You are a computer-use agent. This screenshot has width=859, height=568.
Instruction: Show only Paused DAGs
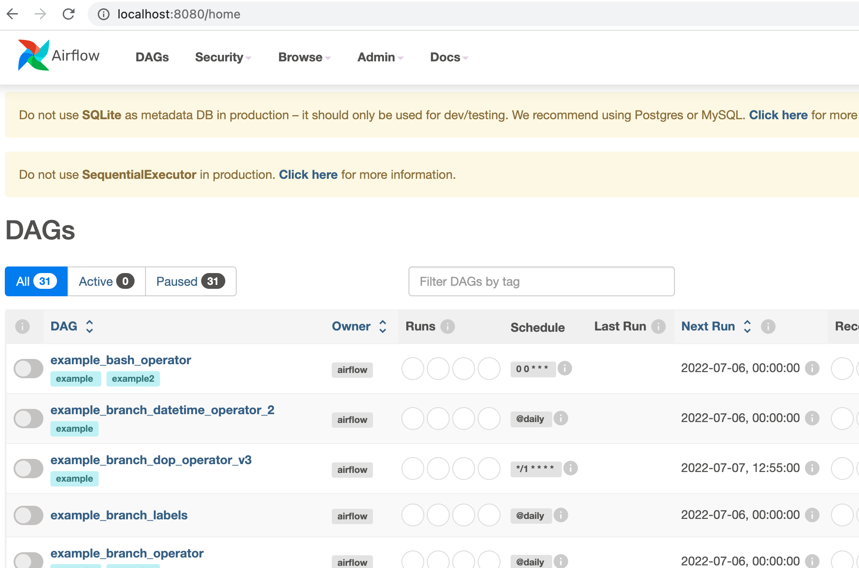click(x=191, y=281)
